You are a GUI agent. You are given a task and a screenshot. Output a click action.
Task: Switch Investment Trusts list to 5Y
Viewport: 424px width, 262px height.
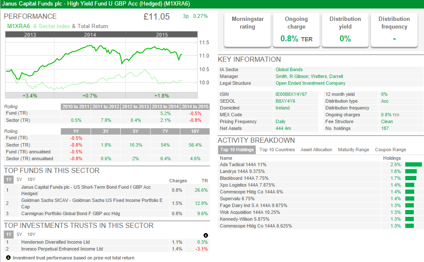(19, 234)
